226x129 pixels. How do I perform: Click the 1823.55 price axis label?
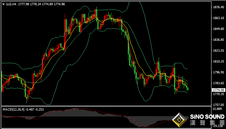point(219,50)
